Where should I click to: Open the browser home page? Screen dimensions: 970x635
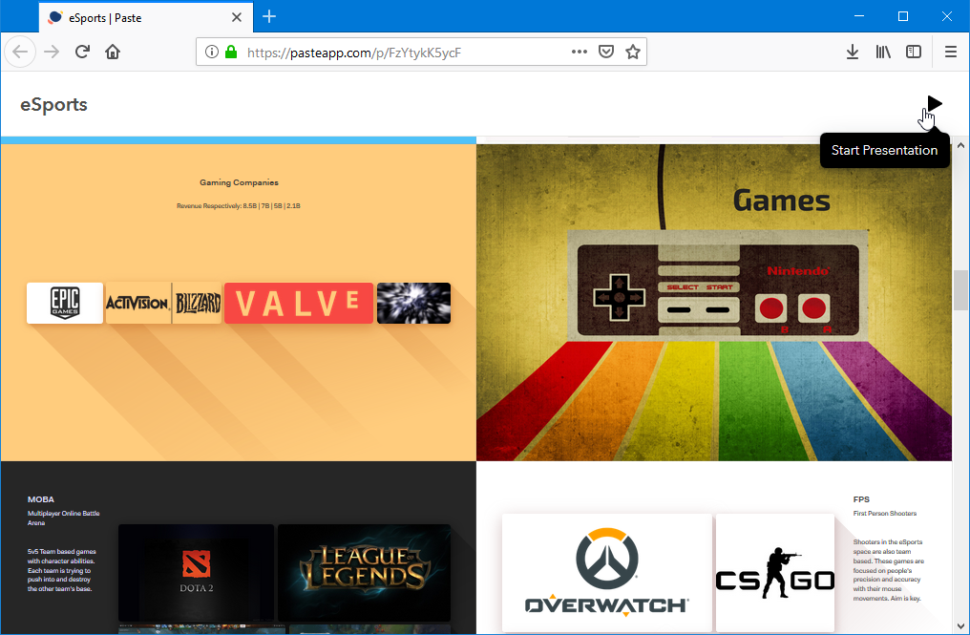pyautogui.click(x=113, y=52)
